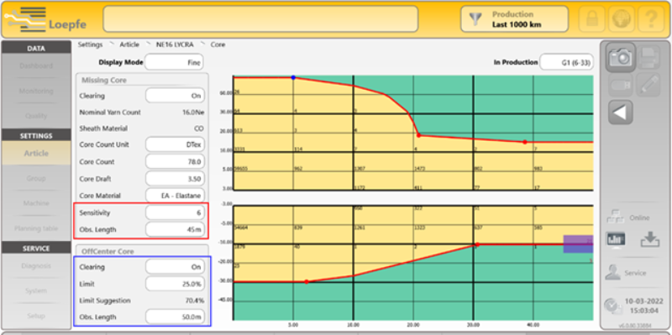This screenshot has height=335, width=672.
Task: Click Missing Core Obs. Length 45m field
Action: (175, 229)
